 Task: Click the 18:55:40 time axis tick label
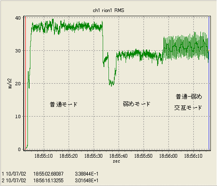click(x=118, y=156)
